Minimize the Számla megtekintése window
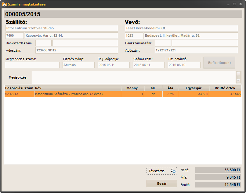 [228, 4]
